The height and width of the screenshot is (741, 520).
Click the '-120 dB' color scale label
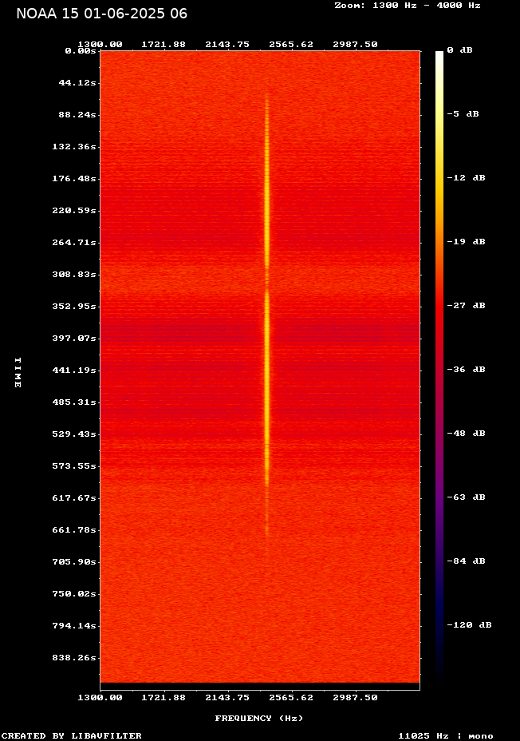(470, 624)
